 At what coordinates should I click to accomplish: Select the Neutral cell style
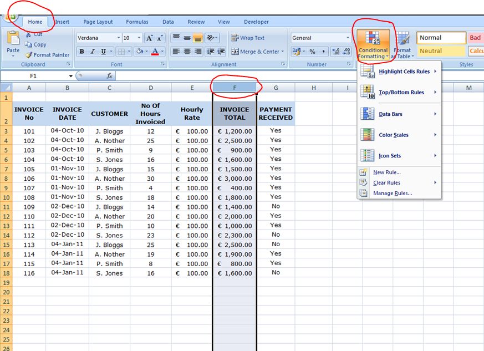coord(441,51)
